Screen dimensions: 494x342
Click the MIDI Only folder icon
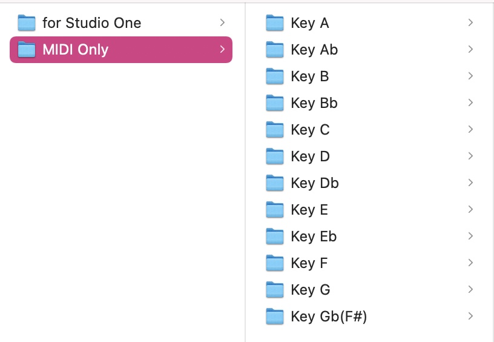click(27, 50)
